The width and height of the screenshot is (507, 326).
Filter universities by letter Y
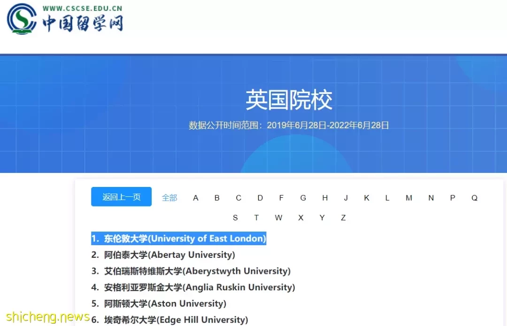coord(322,218)
